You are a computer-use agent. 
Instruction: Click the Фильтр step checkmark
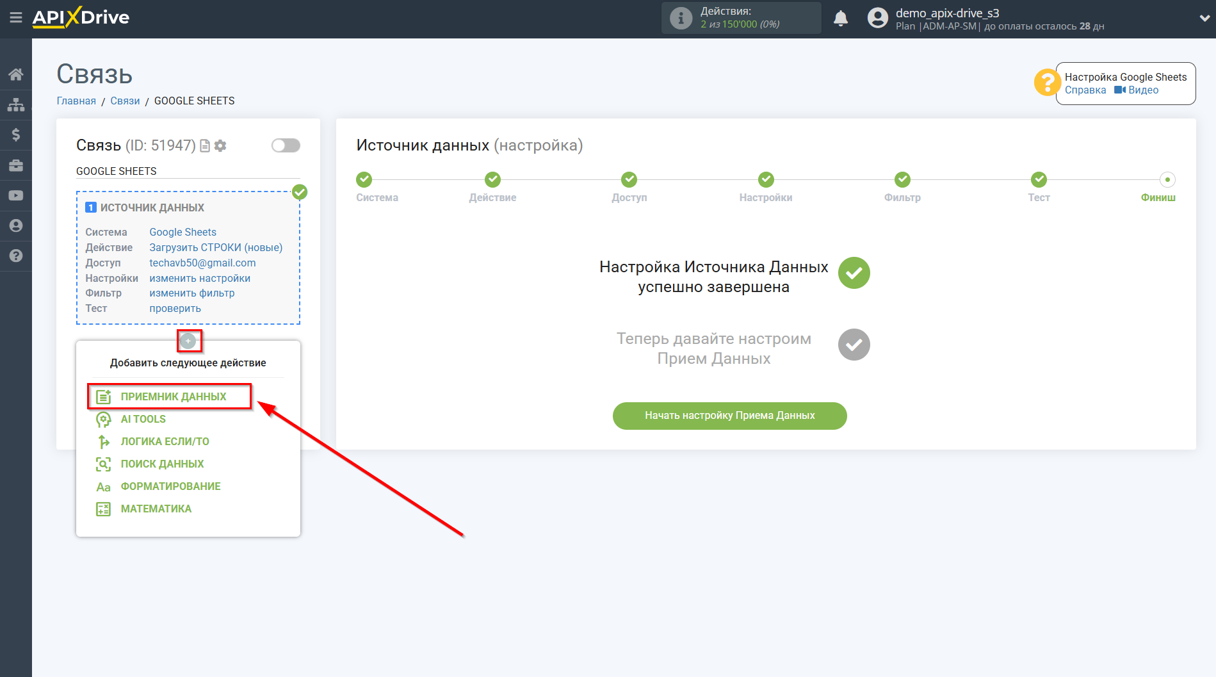click(x=902, y=179)
